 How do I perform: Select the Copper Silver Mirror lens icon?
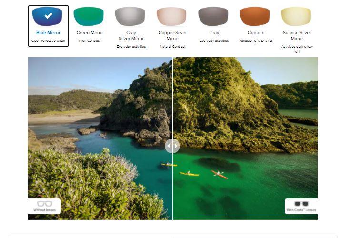pos(171,16)
